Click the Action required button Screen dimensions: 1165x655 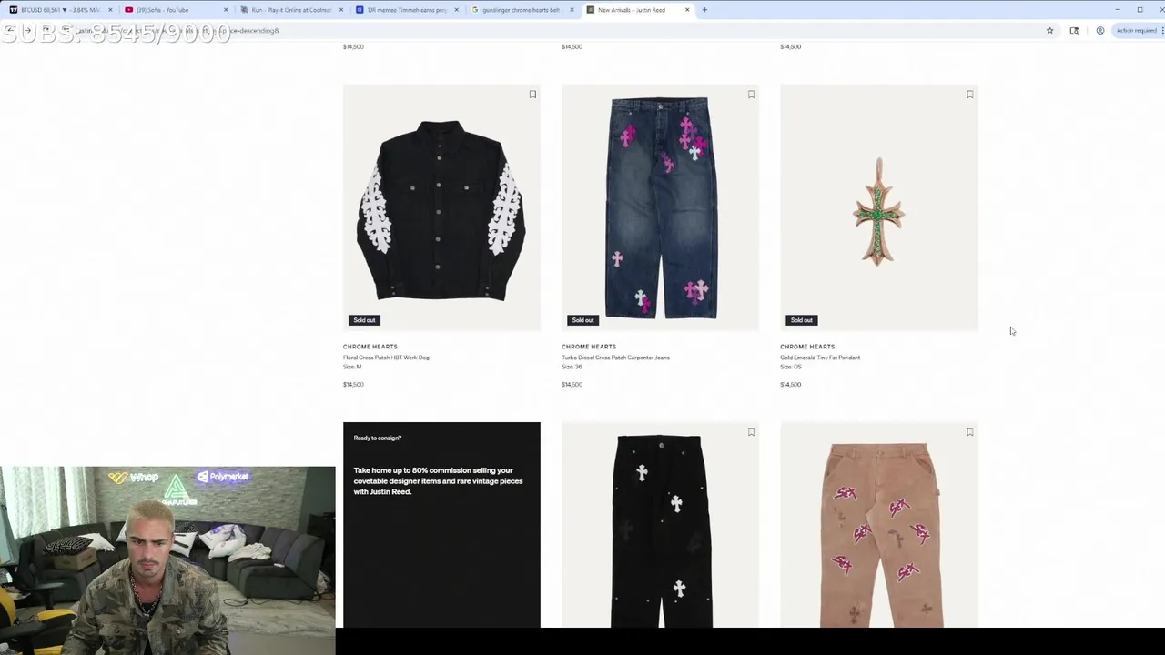(1135, 31)
